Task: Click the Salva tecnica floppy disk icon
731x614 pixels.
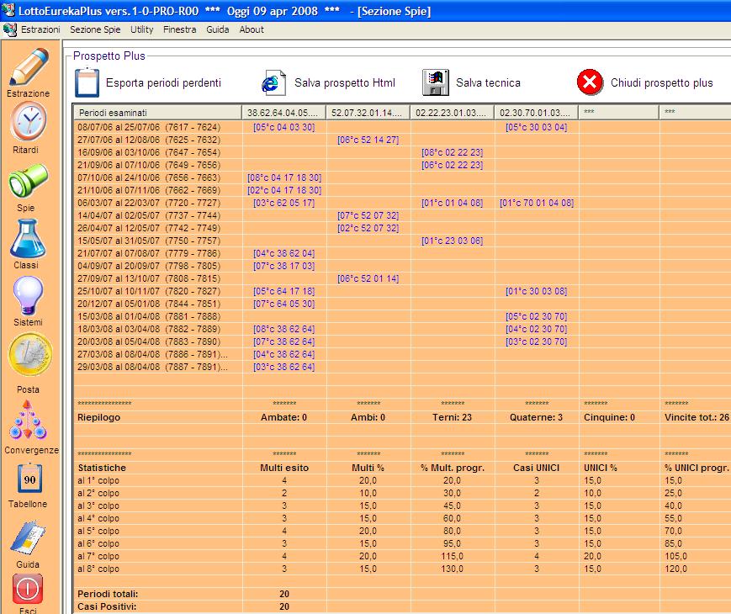Action: 436,82
